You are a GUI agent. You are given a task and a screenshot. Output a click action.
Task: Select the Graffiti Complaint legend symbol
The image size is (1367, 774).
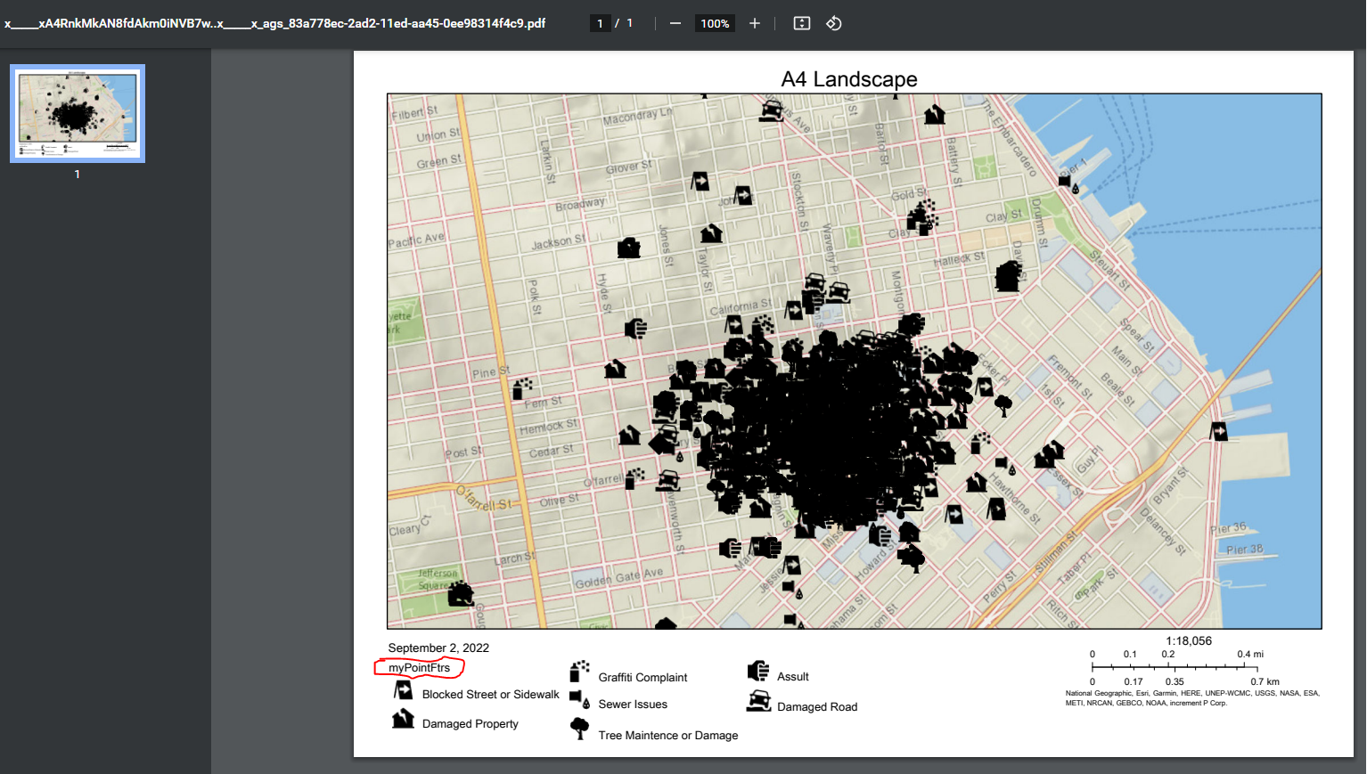pyautogui.click(x=580, y=672)
